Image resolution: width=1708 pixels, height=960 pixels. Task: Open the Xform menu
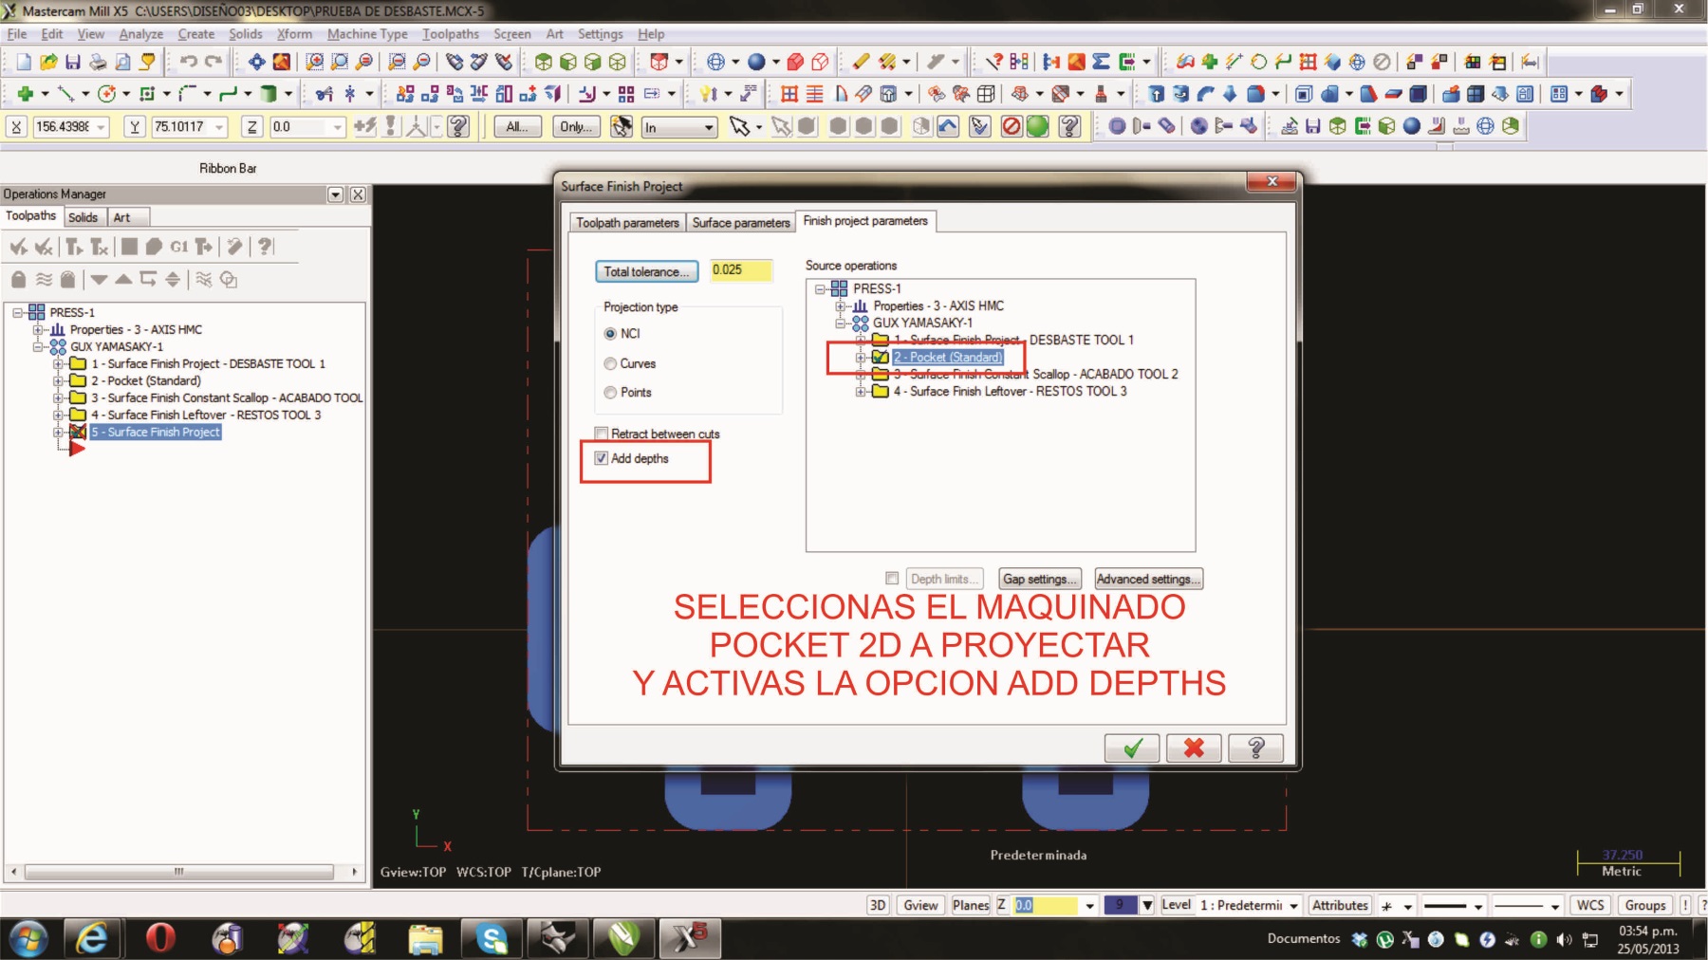[x=294, y=34]
